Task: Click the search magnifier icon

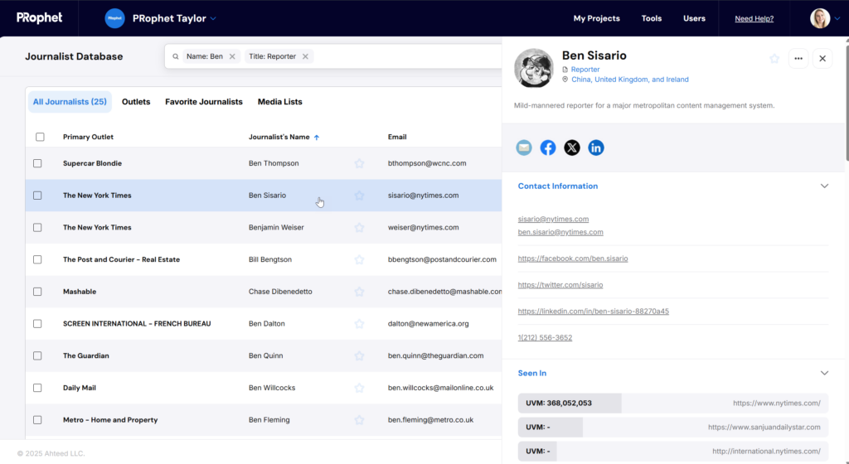Action: (176, 56)
